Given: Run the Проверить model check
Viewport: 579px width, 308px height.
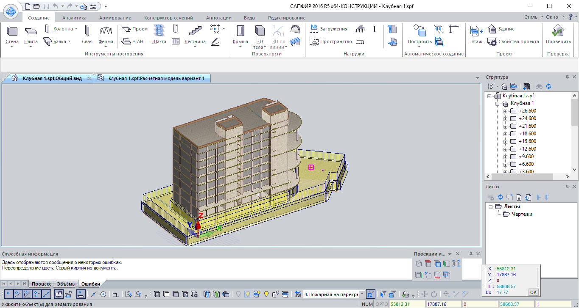Looking at the screenshot, I should [x=558, y=35].
